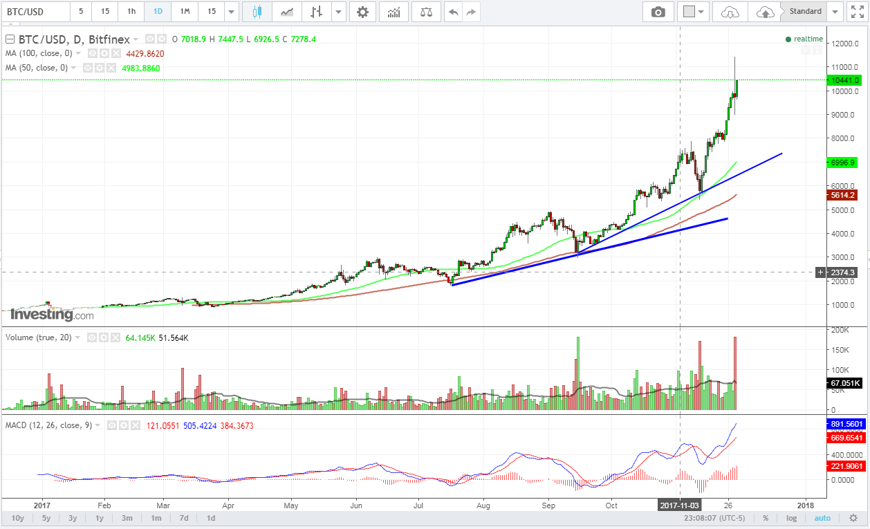Screen dimensions: 870x529
Task: Hide MACD indicator with eye icon
Action: coord(112,425)
